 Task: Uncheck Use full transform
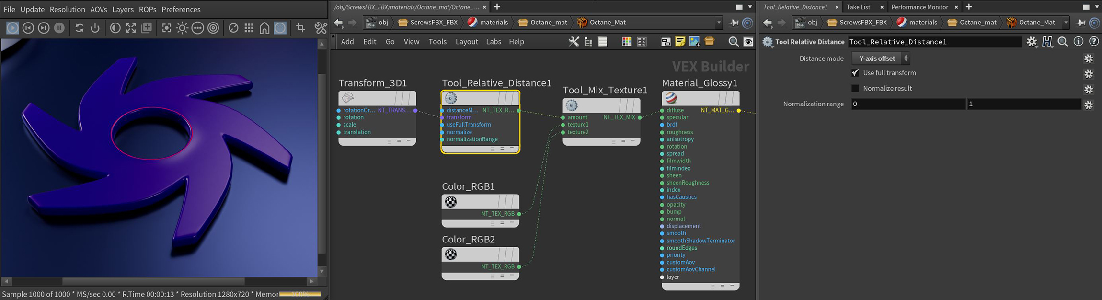[x=855, y=73]
